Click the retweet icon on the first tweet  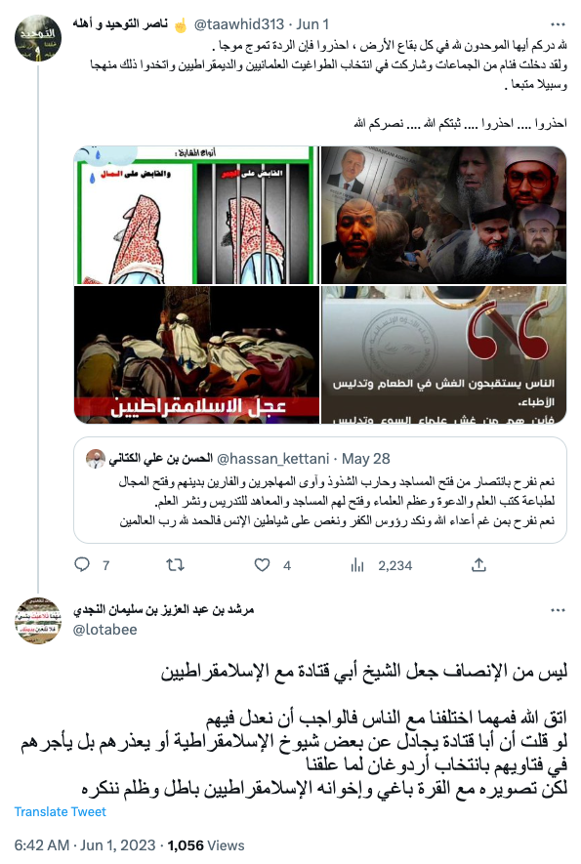click(x=175, y=565)
